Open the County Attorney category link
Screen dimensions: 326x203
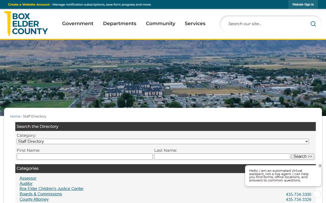click(34, 199)
